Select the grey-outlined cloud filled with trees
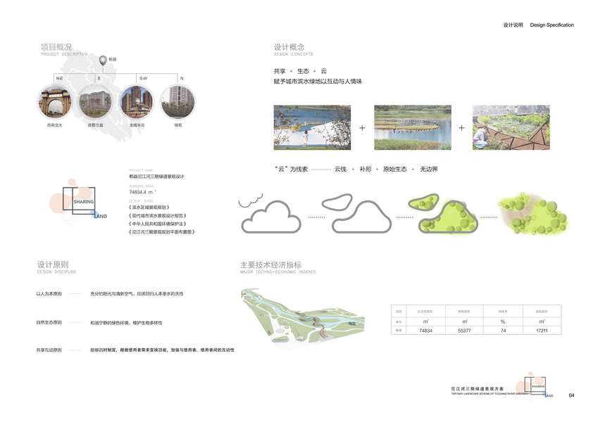This screenshot has width=598, height=422. [x=443, y=213]
